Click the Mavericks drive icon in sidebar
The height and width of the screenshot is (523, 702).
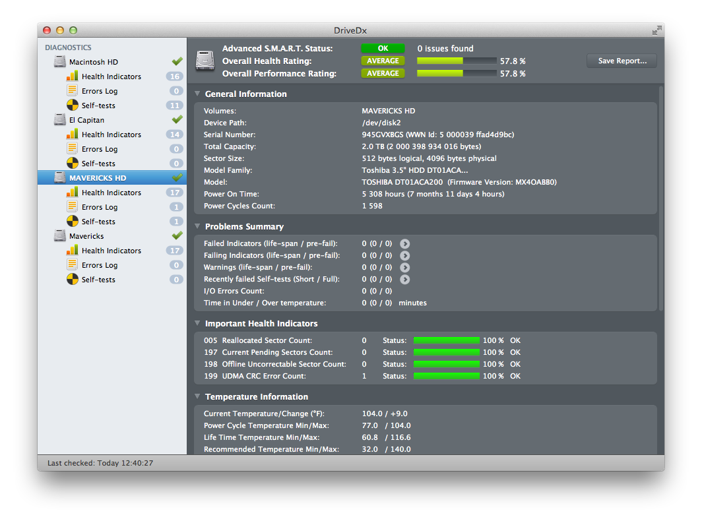60,235
